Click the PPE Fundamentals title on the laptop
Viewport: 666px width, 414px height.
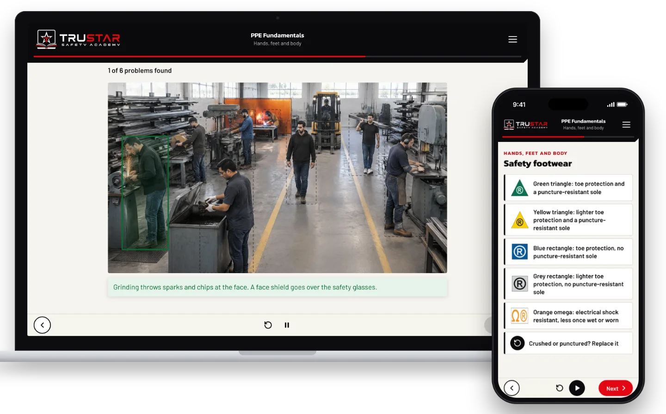click(277, 35)
